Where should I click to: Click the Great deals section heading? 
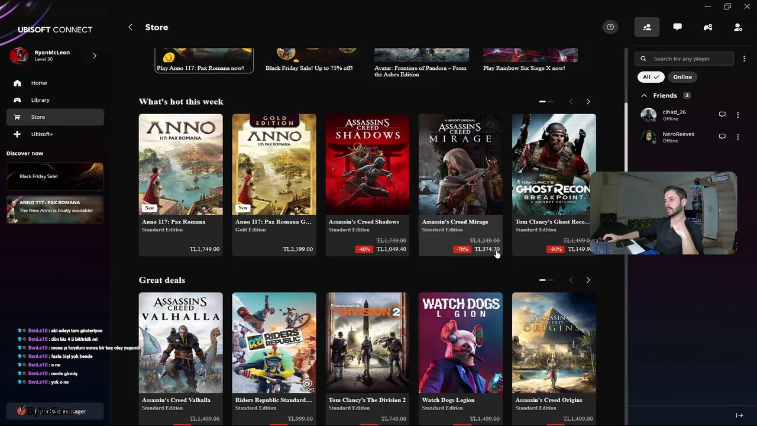162,280
